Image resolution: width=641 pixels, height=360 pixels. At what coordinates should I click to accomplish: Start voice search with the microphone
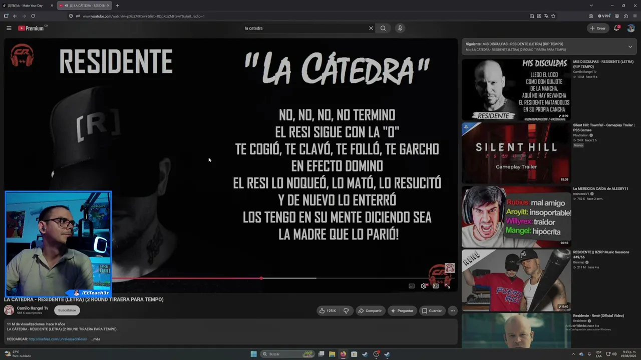click(400, 28)
